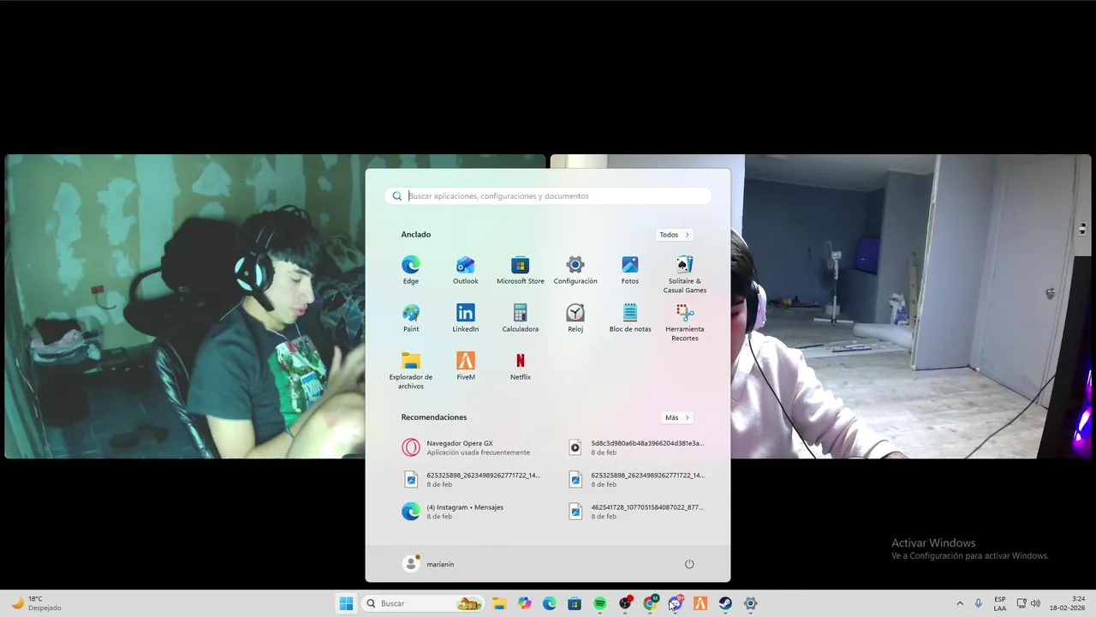The width and height of the screenshot is (1096, 617).
Task: Open the Reloj app
Action: click(575, 317)
